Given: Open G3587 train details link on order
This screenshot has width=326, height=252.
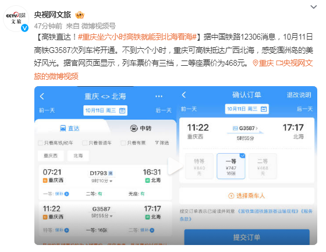Looking at the screenshot, I should coord(245,128).
